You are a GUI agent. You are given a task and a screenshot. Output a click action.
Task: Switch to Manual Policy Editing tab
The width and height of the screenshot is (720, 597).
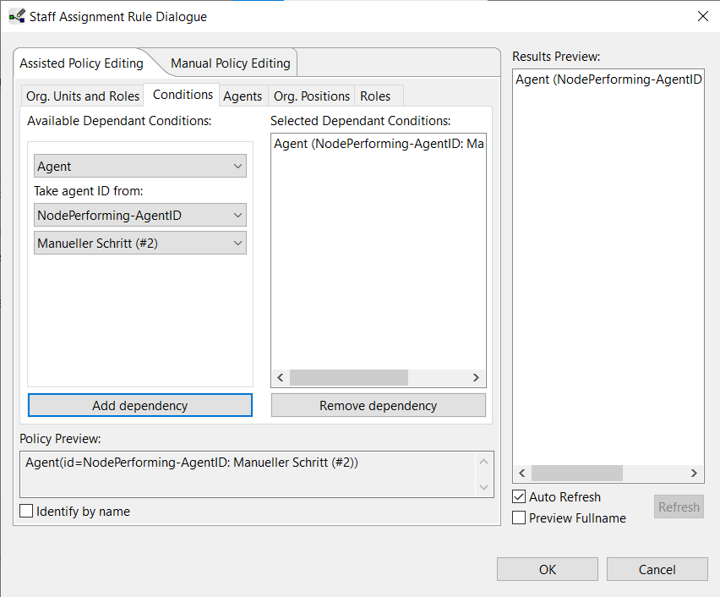click(x=230, y=63)
